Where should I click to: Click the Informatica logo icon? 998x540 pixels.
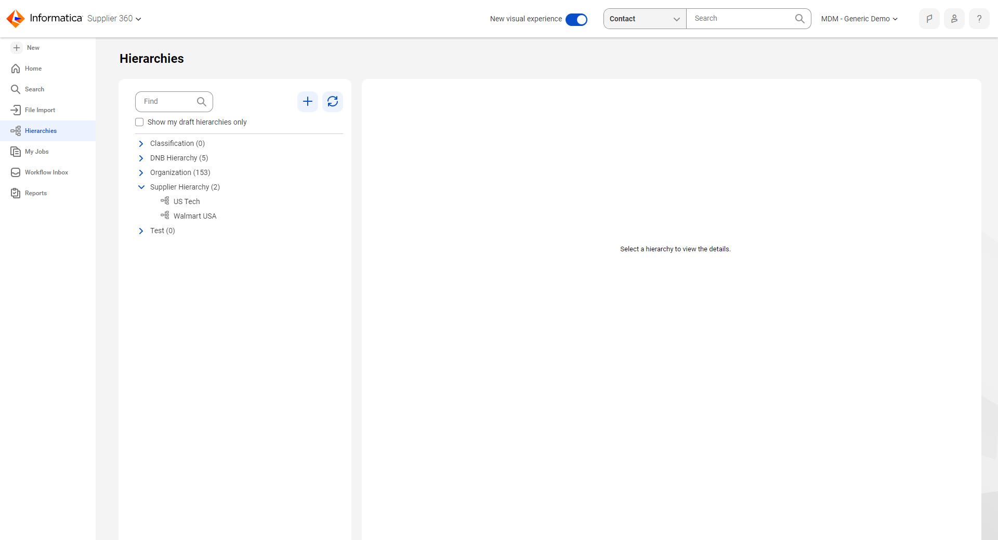coord(16,19)
